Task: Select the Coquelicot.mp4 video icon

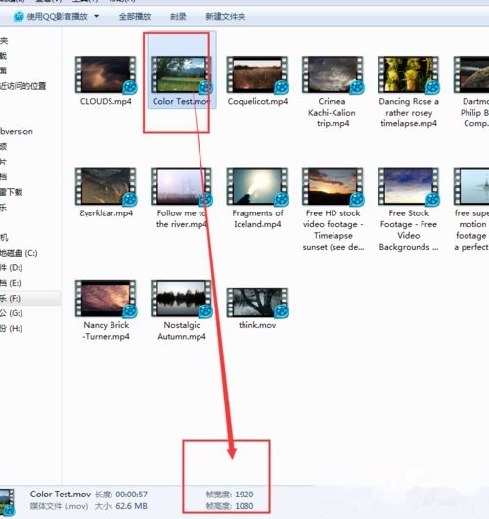Action: click(257, 74)
